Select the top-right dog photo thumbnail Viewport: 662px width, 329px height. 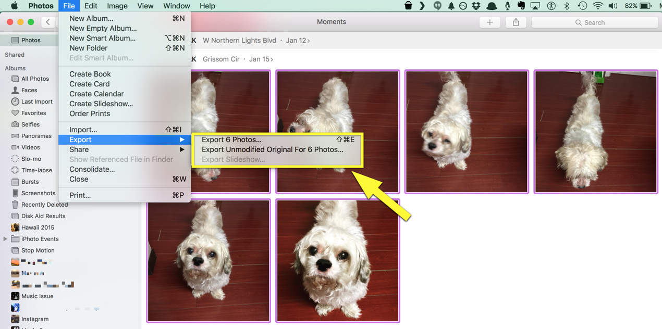(596, 132)
